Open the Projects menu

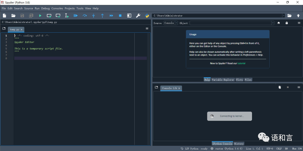click(x=70, y=8)
